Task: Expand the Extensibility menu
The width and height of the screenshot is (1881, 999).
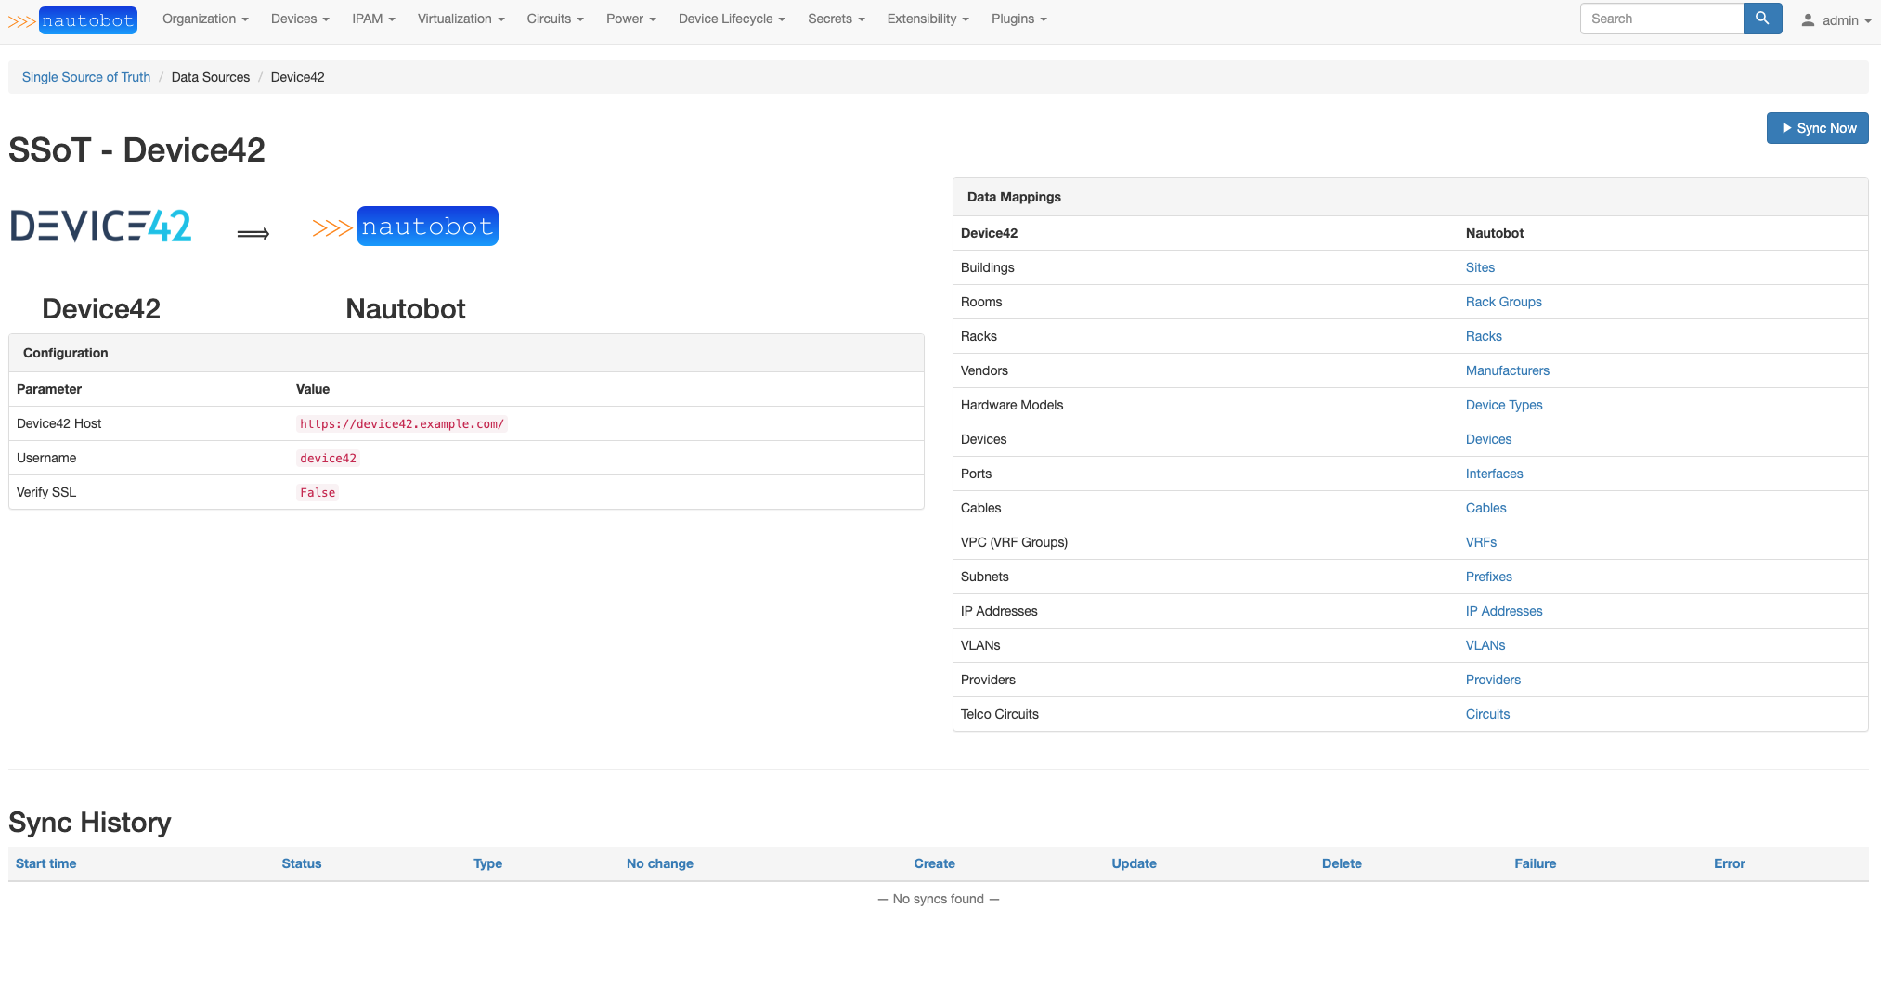Action: click(x=928, y=19)
